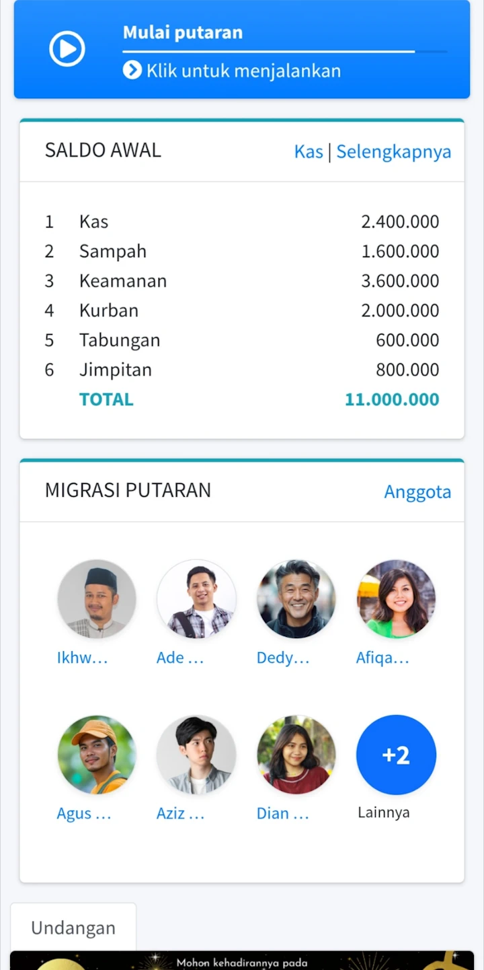Click the Mulai putaran title text
The height and width of the screenshot is (970, 484).
pos(183,32)
